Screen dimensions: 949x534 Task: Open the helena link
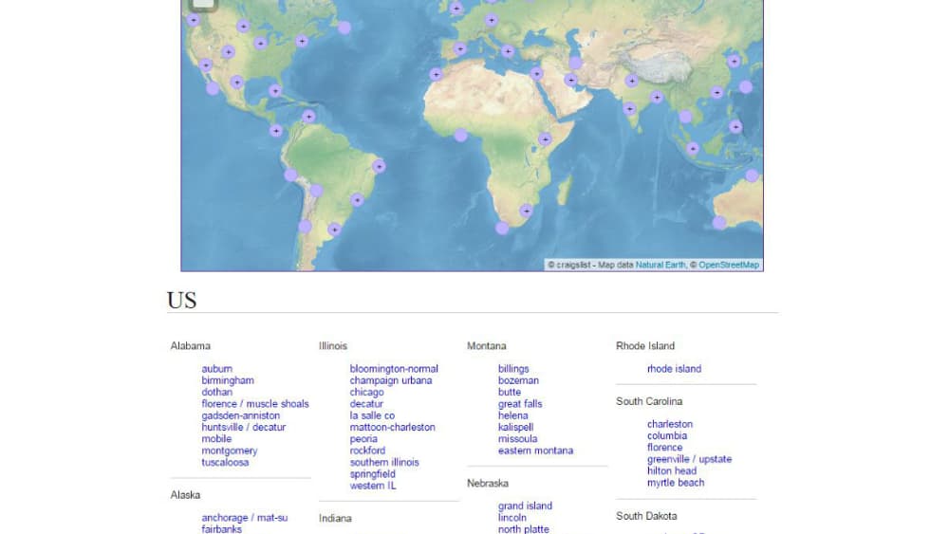pyautogui.click(x=512, y=415)
